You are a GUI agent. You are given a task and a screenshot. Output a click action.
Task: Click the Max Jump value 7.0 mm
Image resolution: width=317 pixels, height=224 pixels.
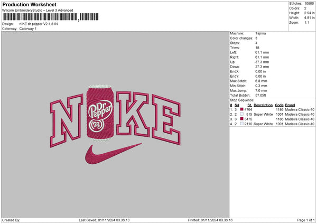click(x=261, y=90)
